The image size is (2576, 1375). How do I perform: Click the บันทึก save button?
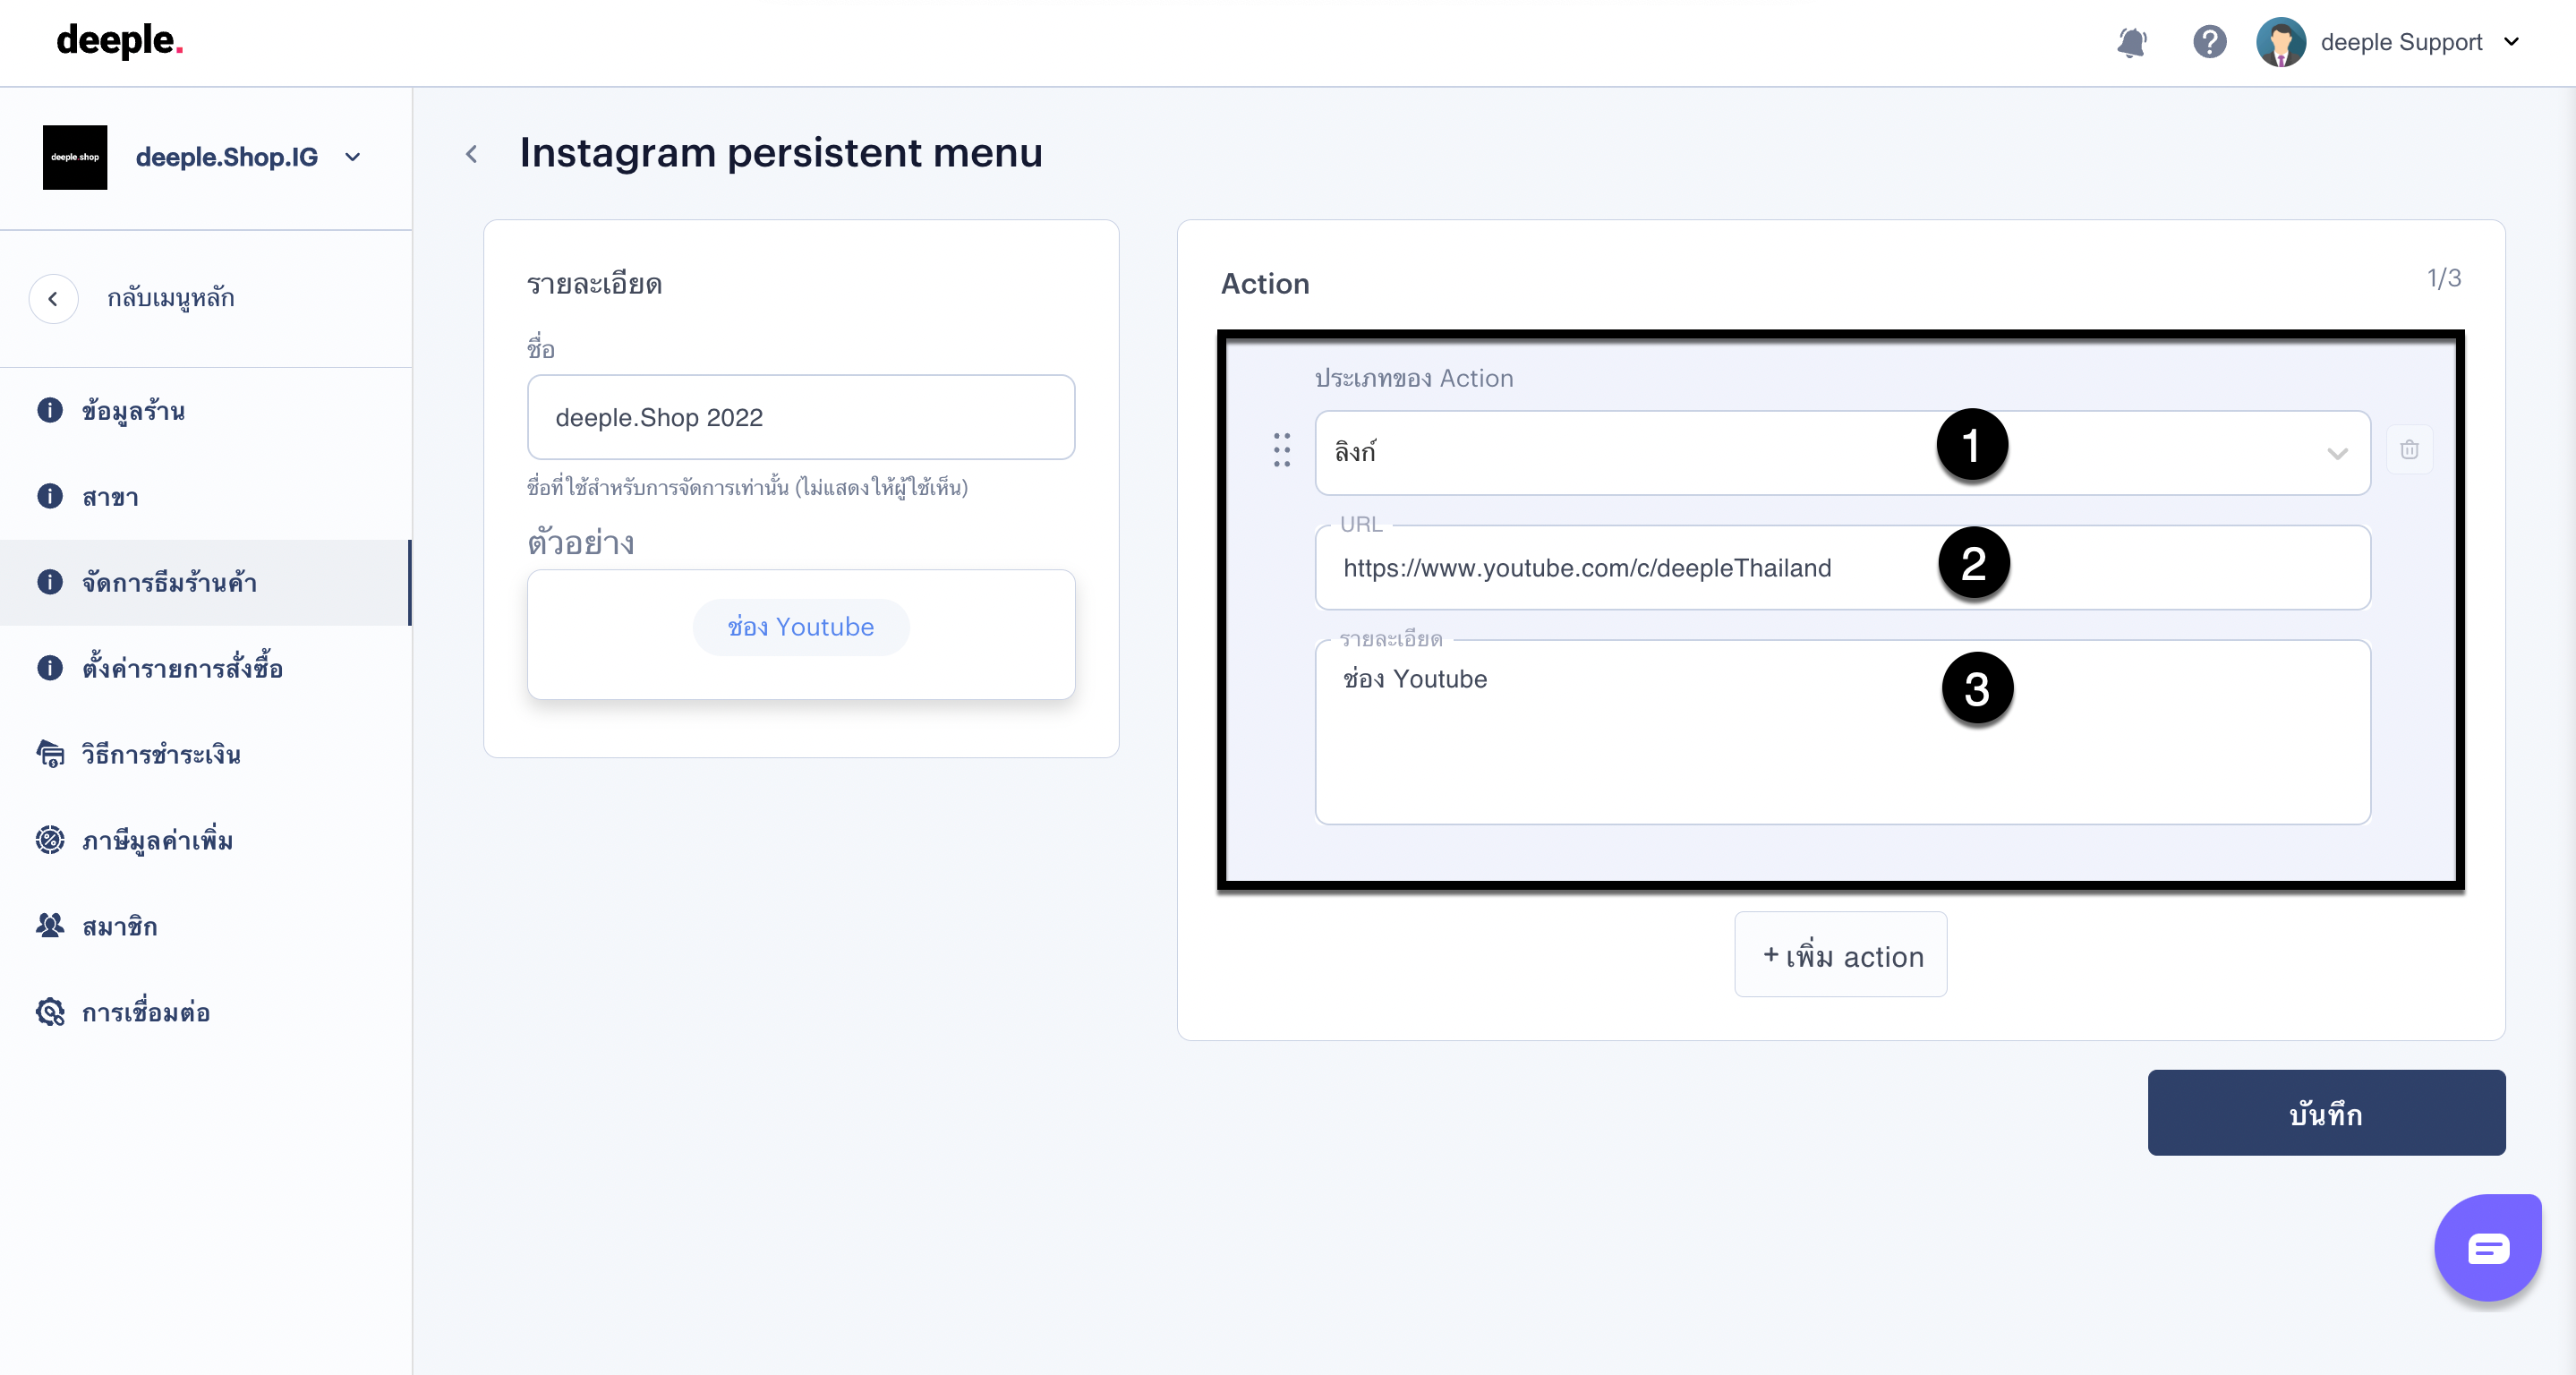(x=2325, y=1113)
